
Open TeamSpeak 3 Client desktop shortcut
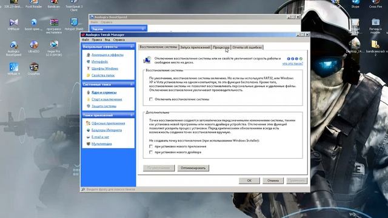tap(74, 5)
